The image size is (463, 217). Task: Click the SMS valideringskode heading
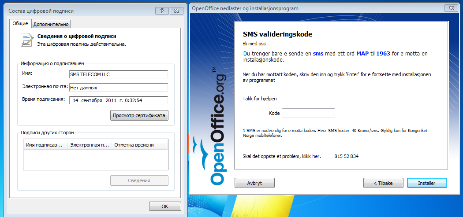pyautogui.click(x=277, y=34)
